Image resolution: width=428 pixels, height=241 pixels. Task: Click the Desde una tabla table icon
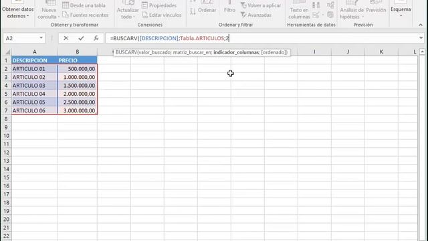pos(66,5)
